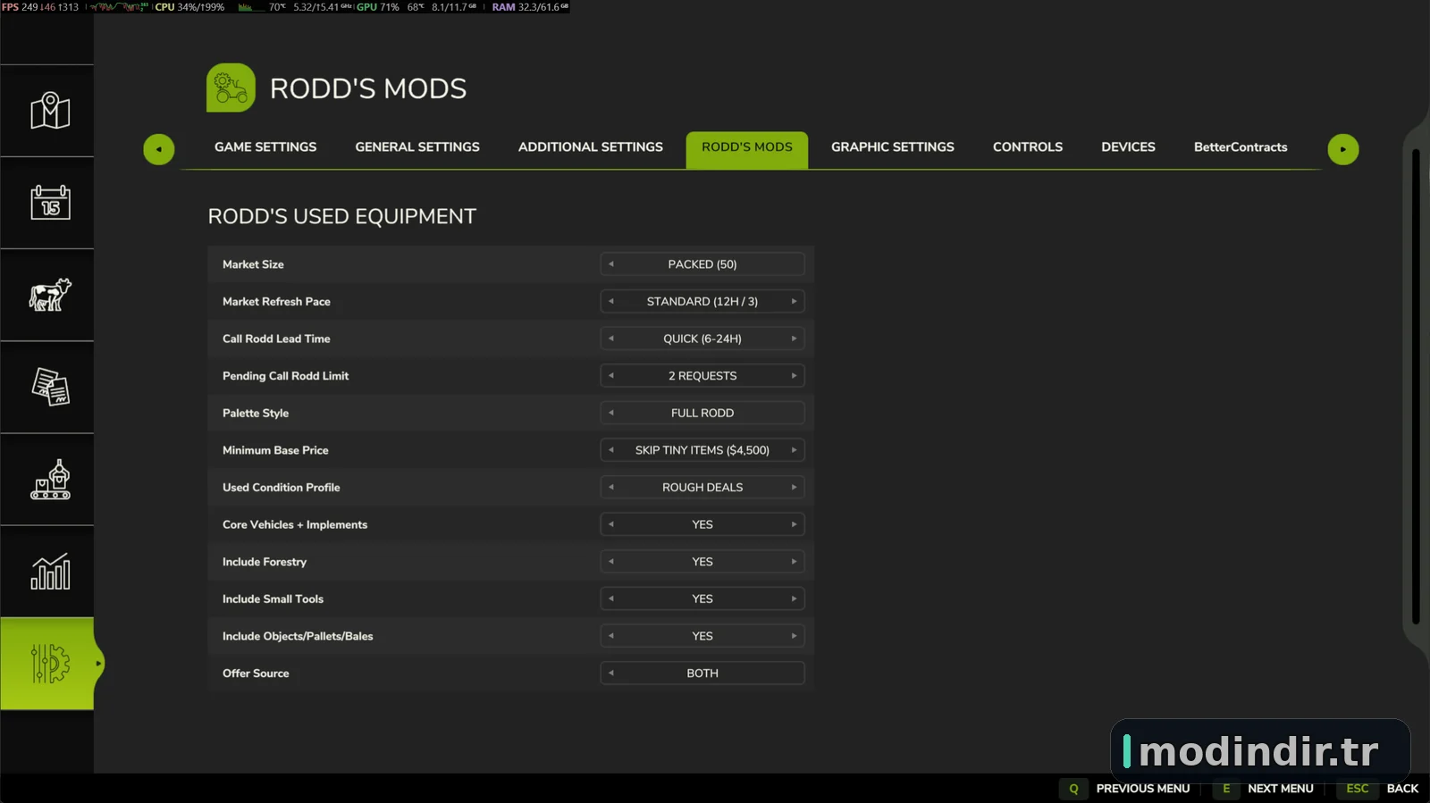
Task: Switch to the Controls tab
Action: click(1028, 147)
